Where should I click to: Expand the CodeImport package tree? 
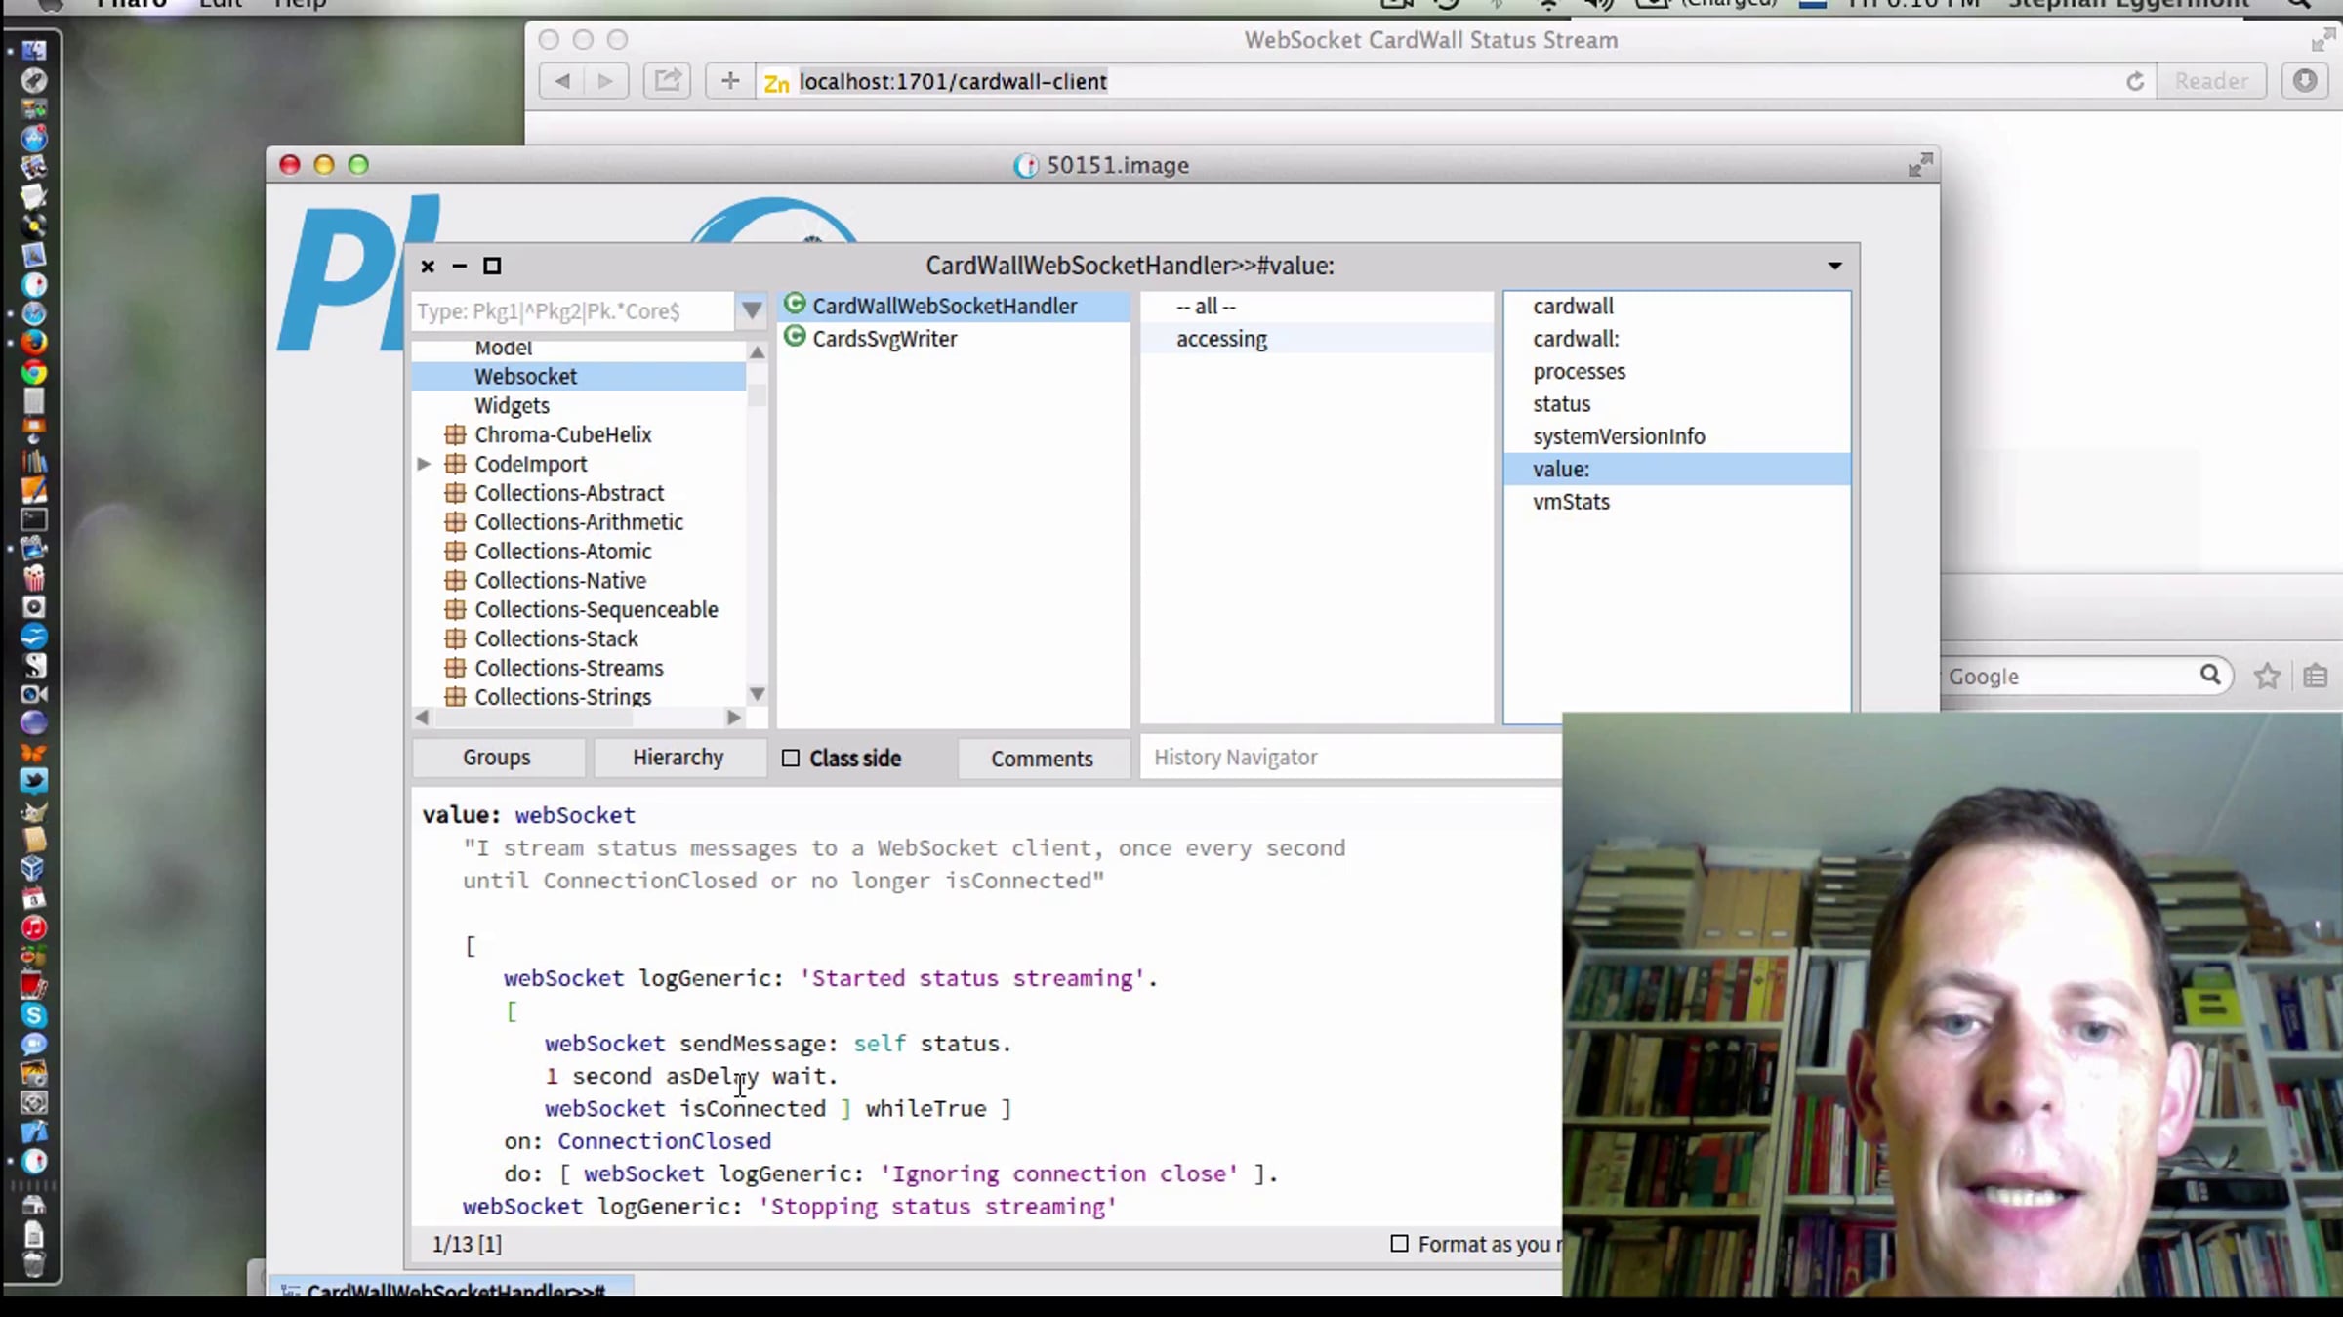424,464
